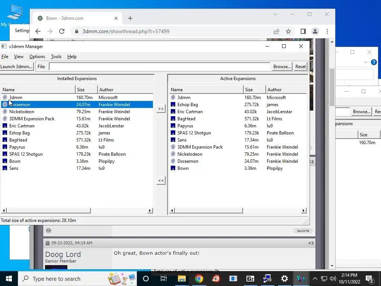This screenshot has height=286, width=381.
Task: Click the Sans icon in Active Expansions
Action: (x=173, y=140)
